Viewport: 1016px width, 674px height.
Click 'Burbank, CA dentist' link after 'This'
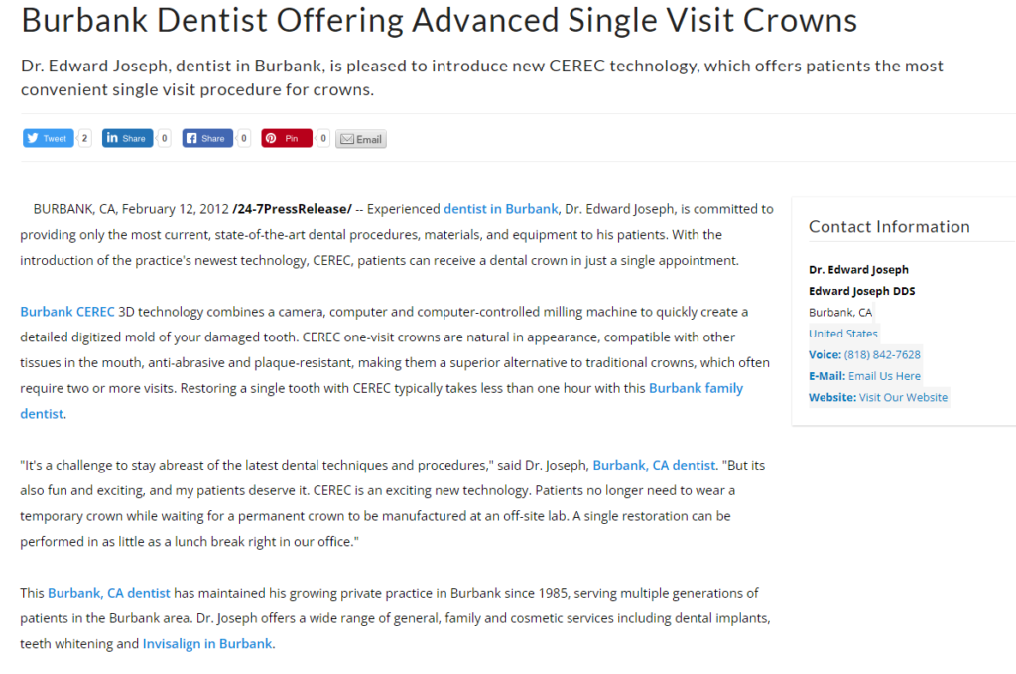[x=109, y=593]
